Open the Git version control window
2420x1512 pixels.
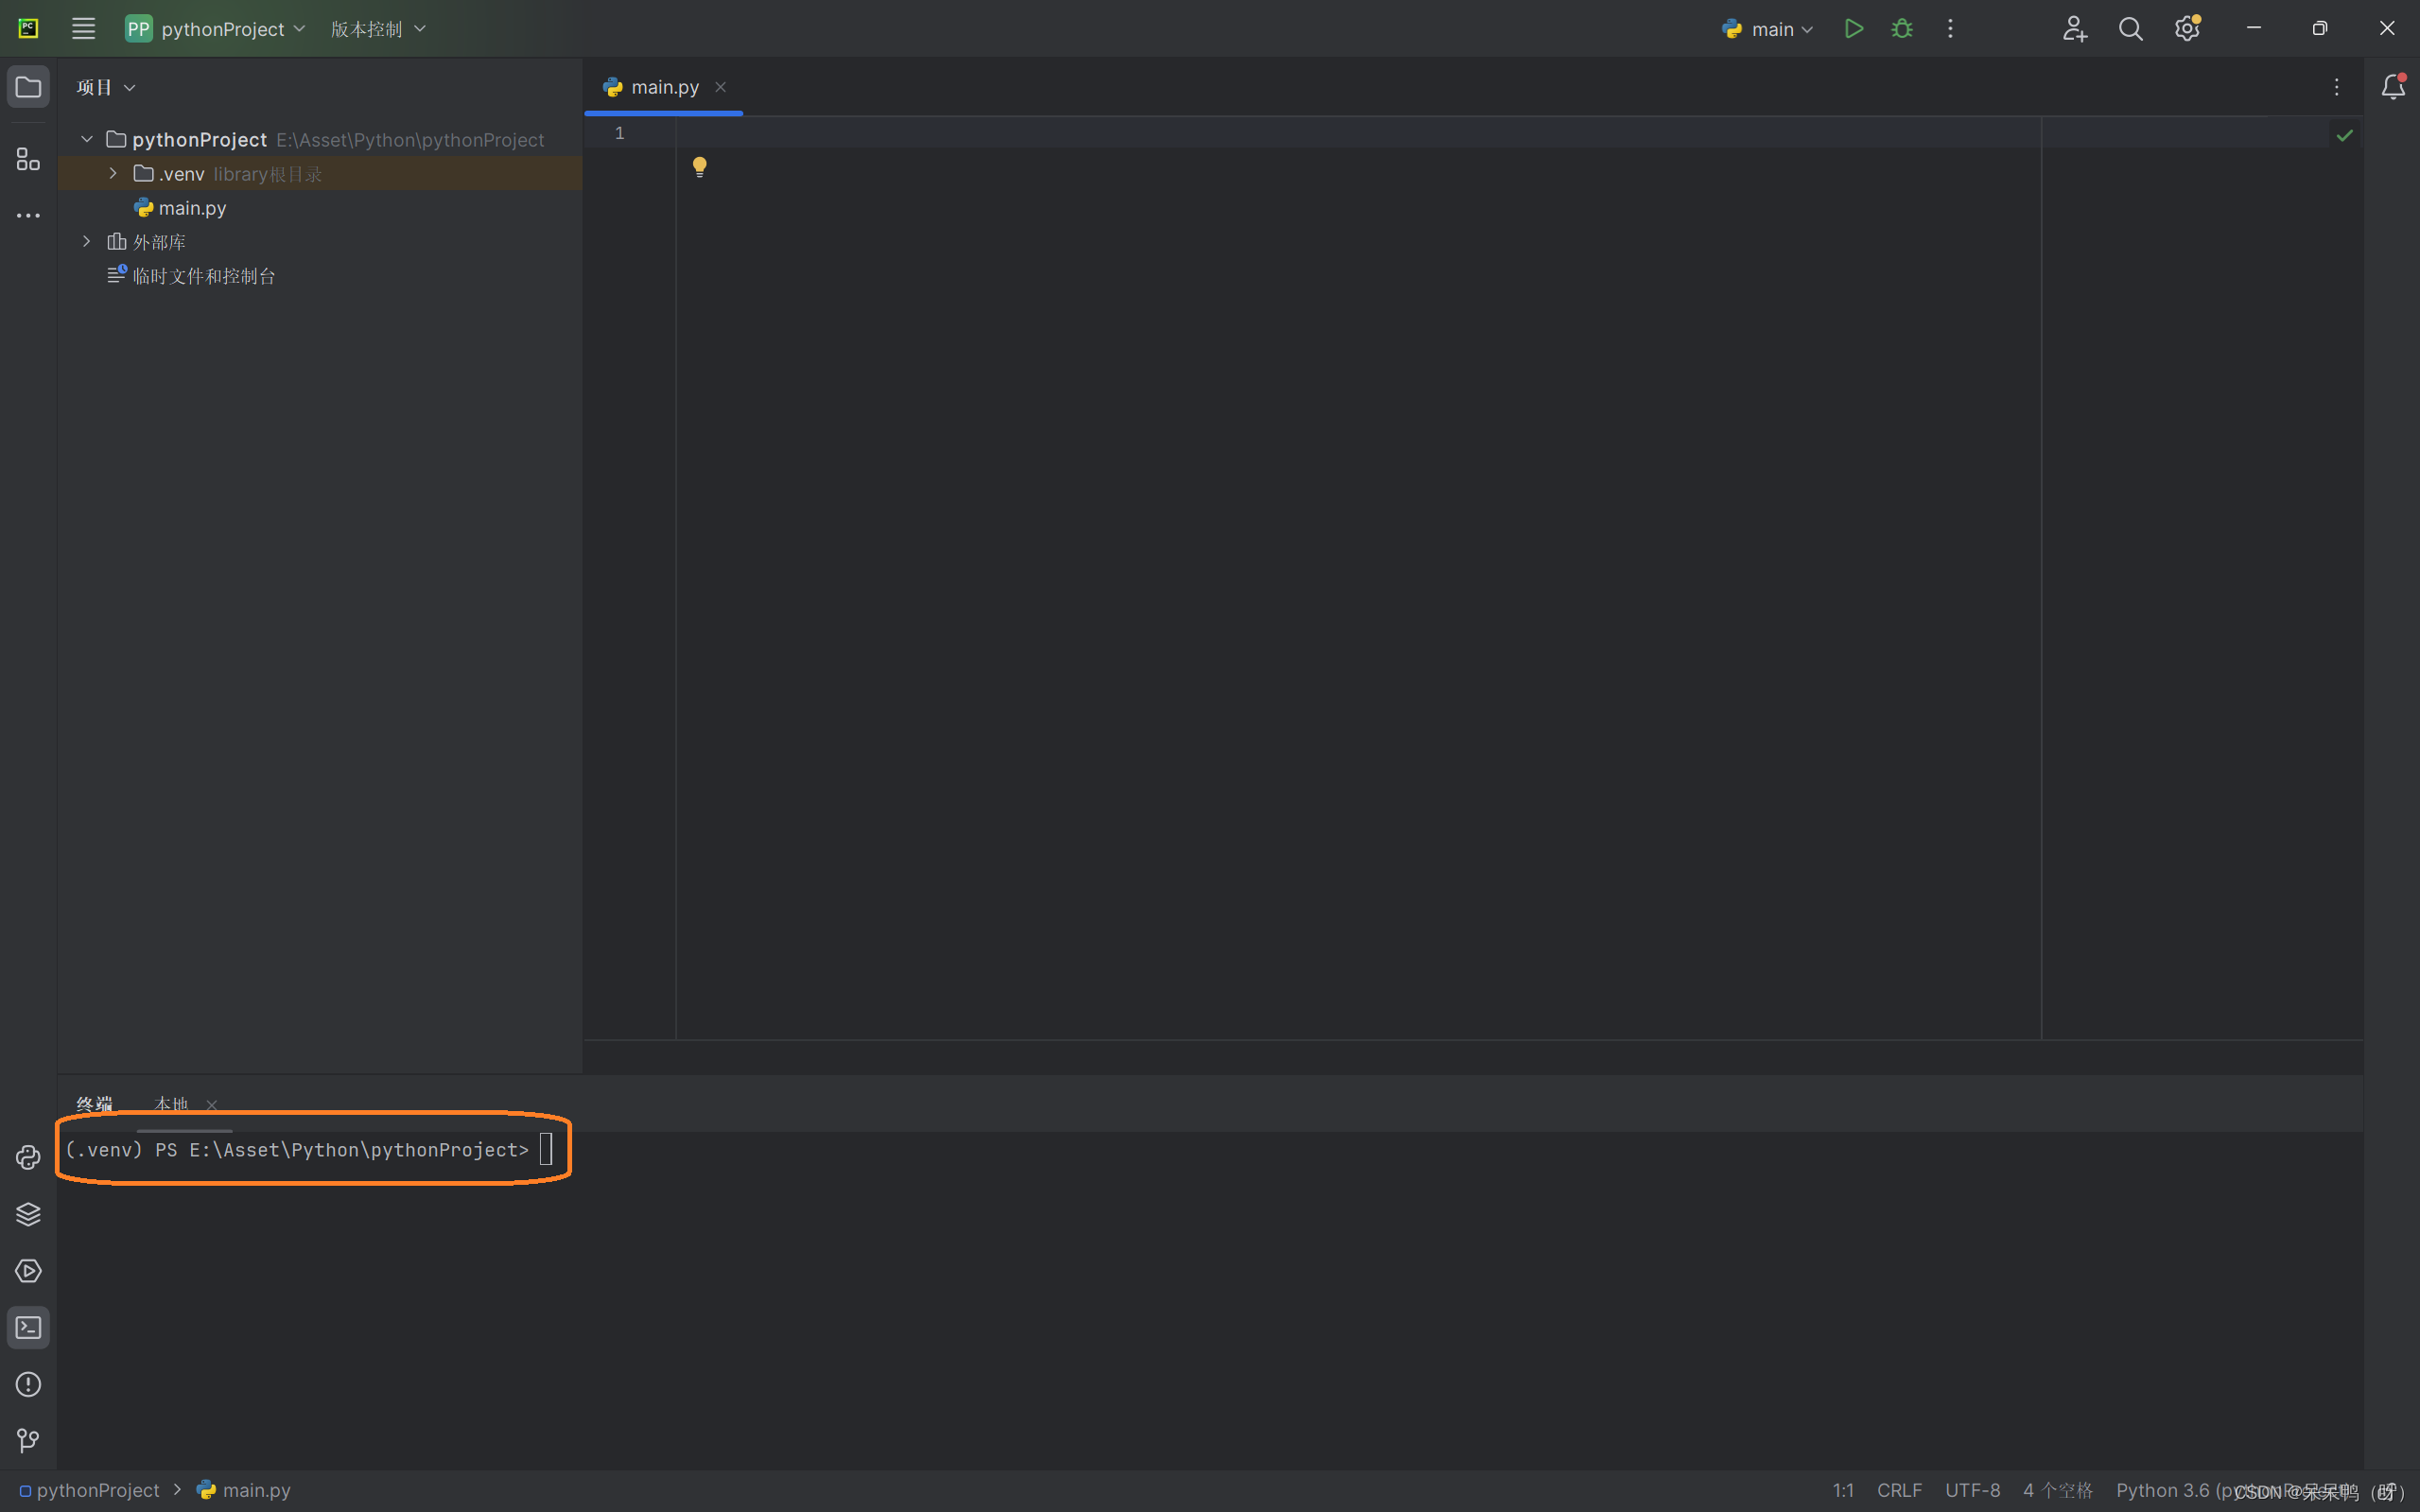[28, 1440]
